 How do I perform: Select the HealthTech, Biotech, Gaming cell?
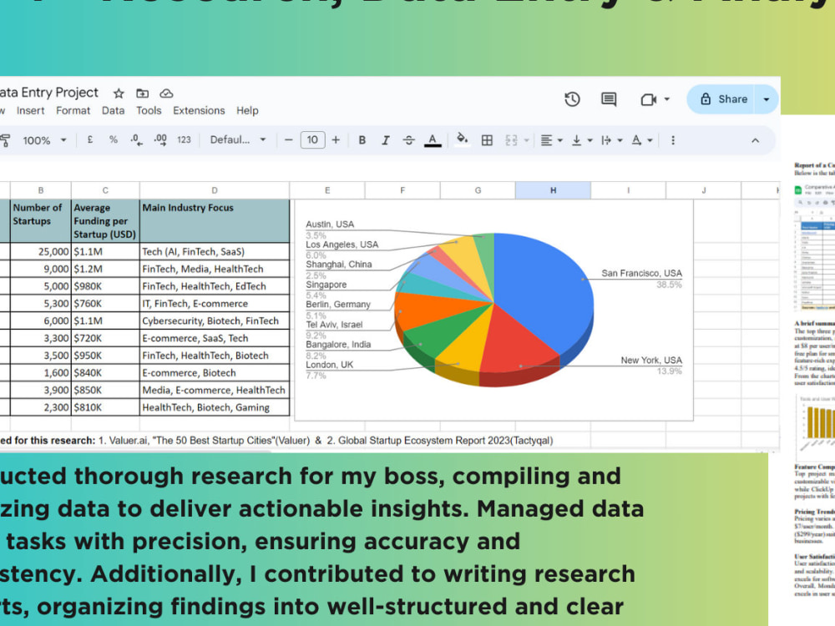[215, 408]
